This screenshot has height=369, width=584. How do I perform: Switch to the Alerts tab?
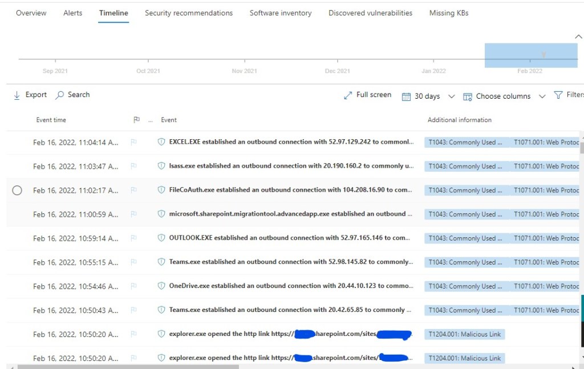(72, 13)
